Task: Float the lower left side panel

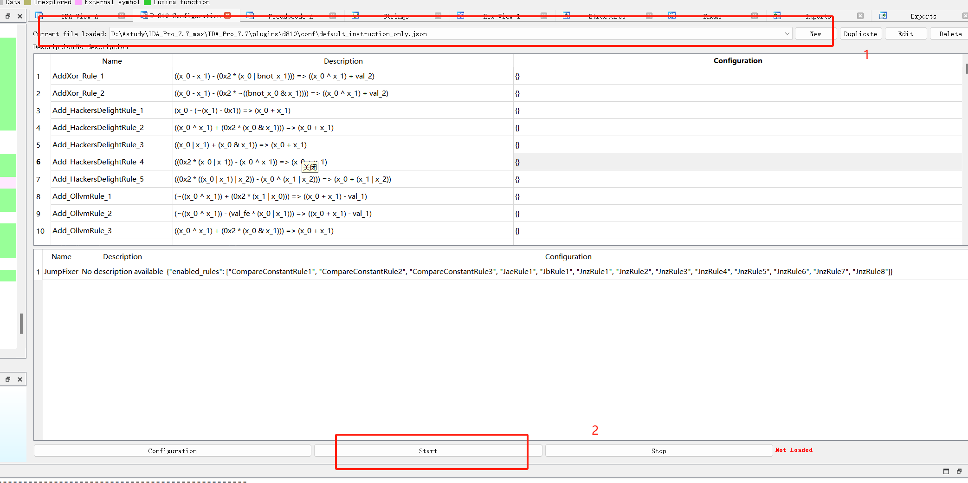Action: (8, 379)
